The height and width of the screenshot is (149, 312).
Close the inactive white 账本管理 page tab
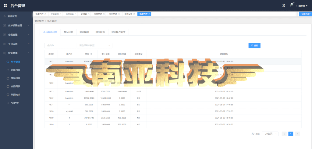pos(45,14)
